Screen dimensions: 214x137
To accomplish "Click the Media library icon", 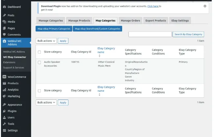I will click(x=4, y=22).
